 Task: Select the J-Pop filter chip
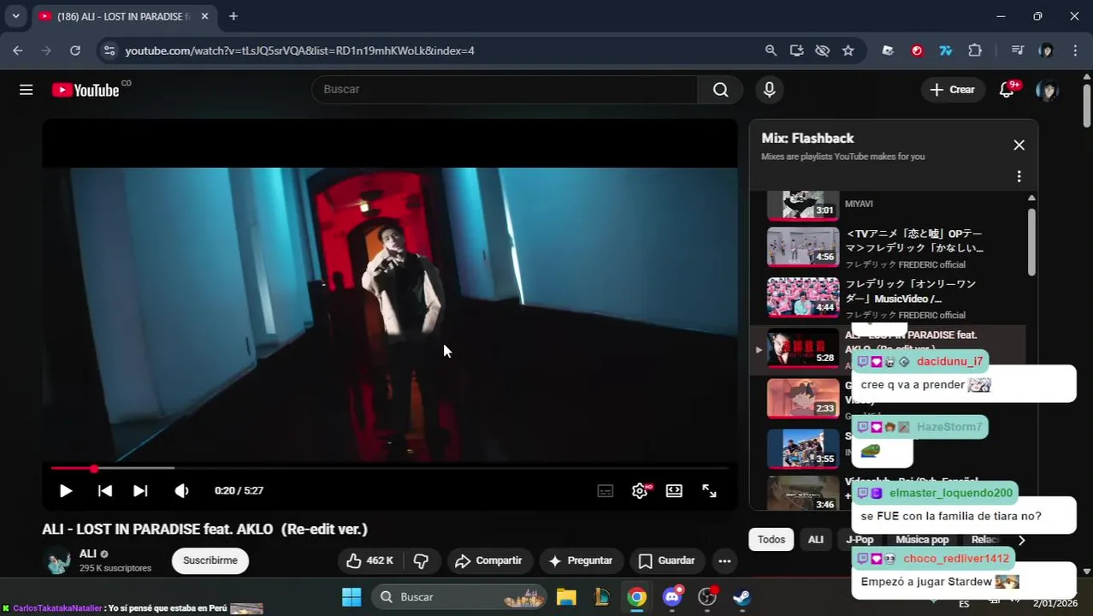click(x=860, y=540)
